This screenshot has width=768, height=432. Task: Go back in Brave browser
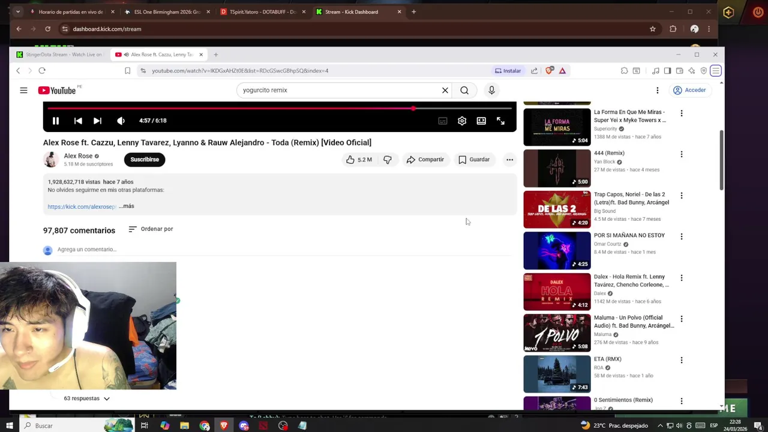pos(18,71)
